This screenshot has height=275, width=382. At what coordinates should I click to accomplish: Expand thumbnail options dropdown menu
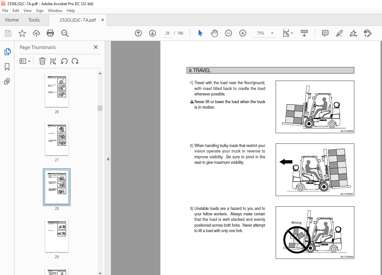click(25, 61)
